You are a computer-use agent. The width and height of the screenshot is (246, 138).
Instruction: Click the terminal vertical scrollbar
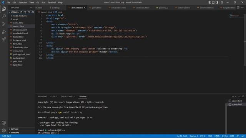coord(226,118)
